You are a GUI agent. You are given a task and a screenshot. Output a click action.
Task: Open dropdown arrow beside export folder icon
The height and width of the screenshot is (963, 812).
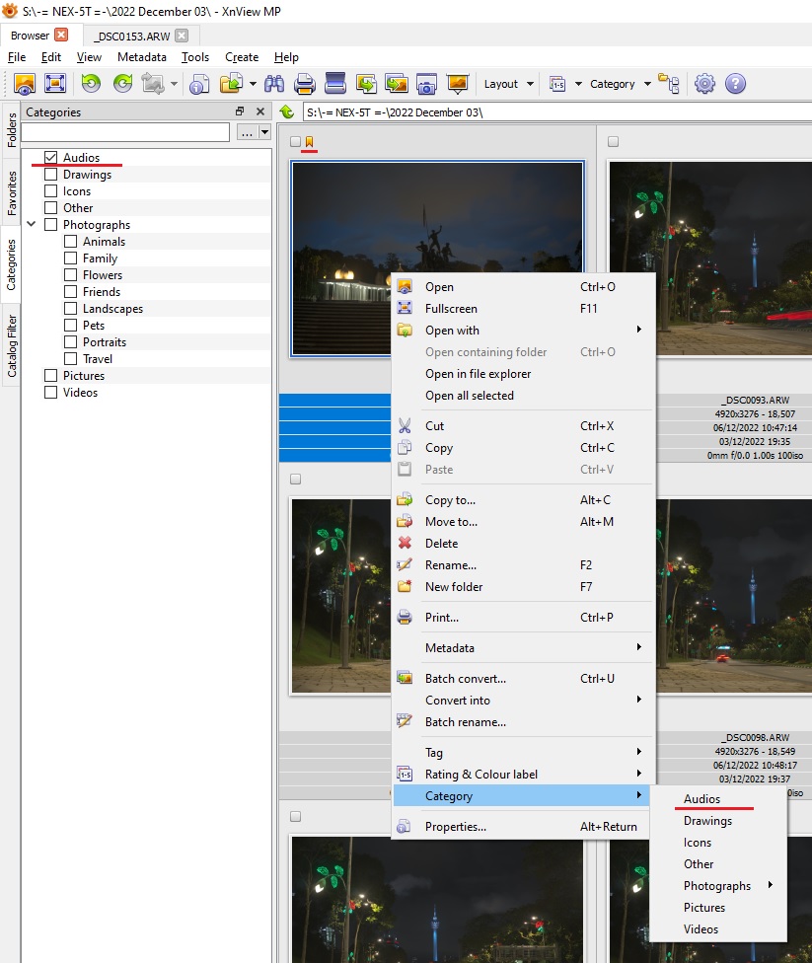(253, 84)
